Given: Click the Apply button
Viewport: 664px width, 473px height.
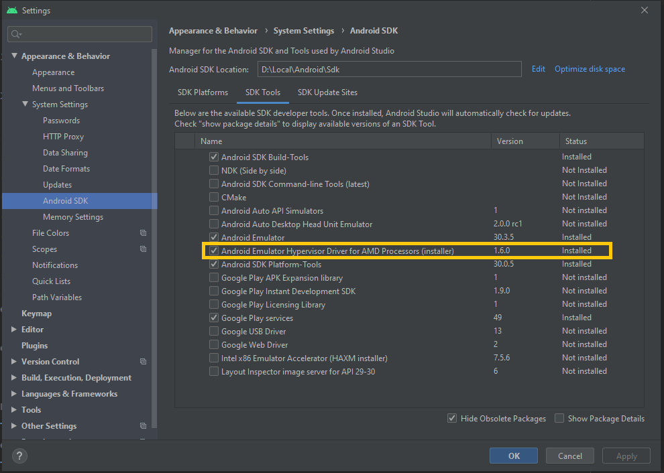Looking at the screenshot, I should pos(626,456).
